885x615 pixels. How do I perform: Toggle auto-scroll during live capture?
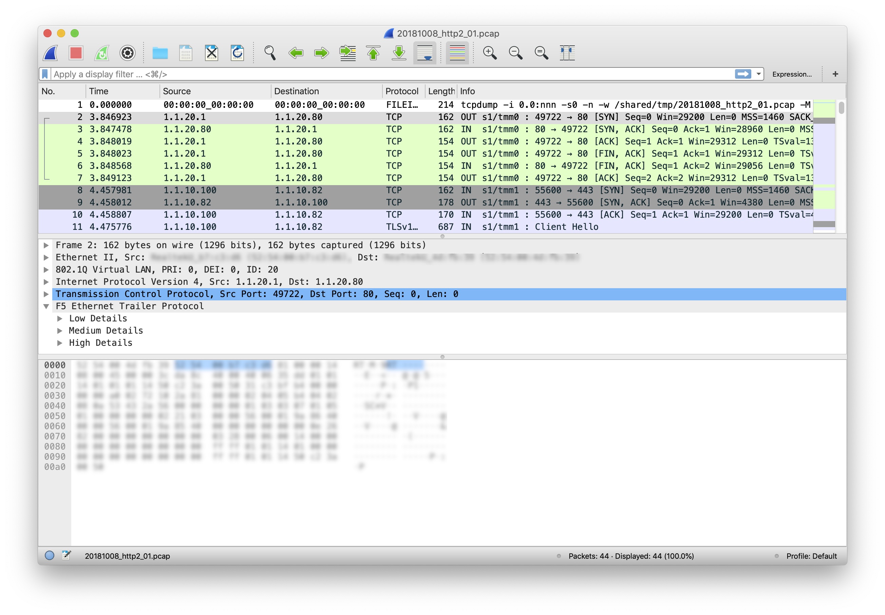click(425, 53)
